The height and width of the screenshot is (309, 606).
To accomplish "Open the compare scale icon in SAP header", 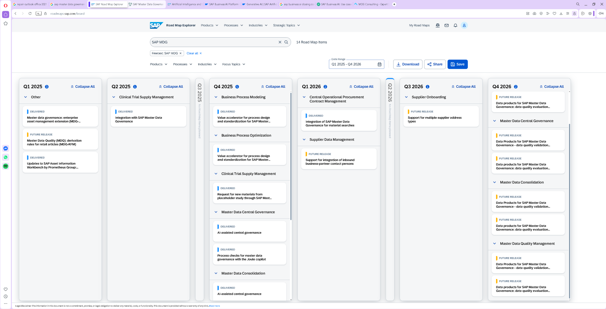I will point(437,26).
